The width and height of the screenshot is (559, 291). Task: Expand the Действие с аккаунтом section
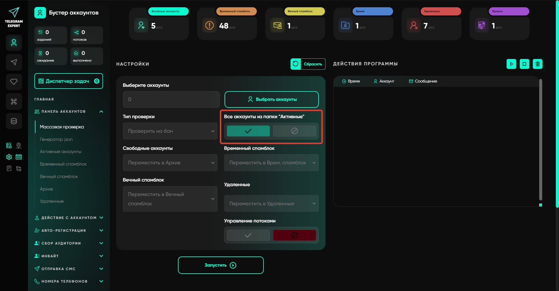[69, 218]
